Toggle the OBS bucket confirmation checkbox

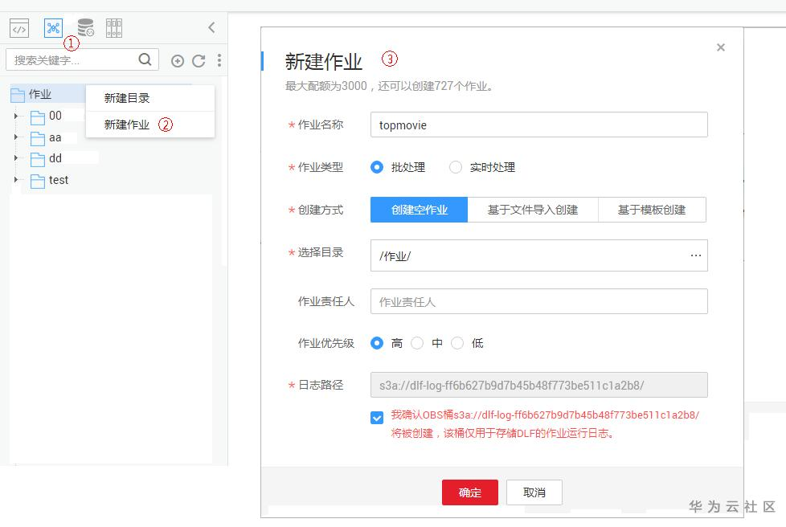click(377, 417)
